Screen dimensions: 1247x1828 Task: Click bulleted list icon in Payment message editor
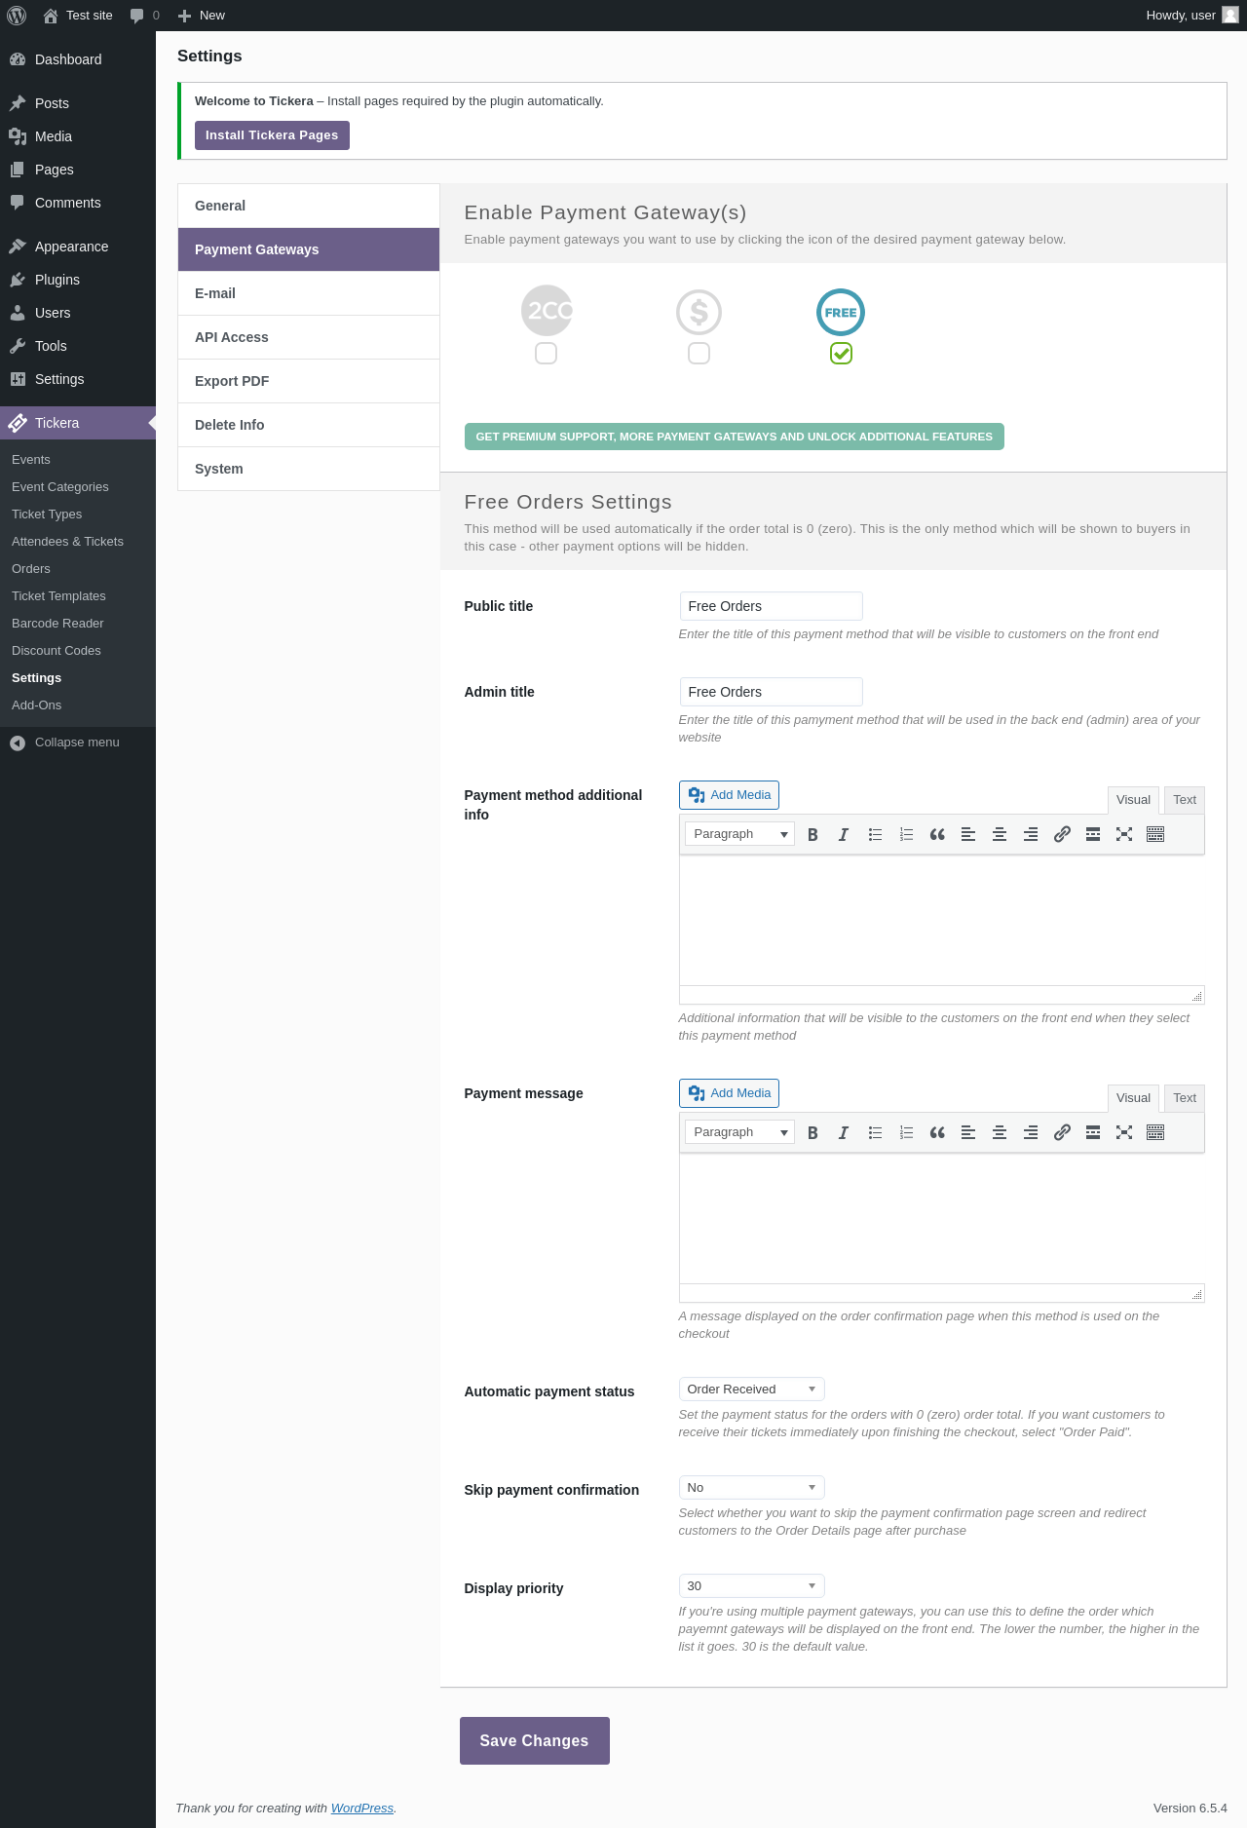(x=875, y=1133)
